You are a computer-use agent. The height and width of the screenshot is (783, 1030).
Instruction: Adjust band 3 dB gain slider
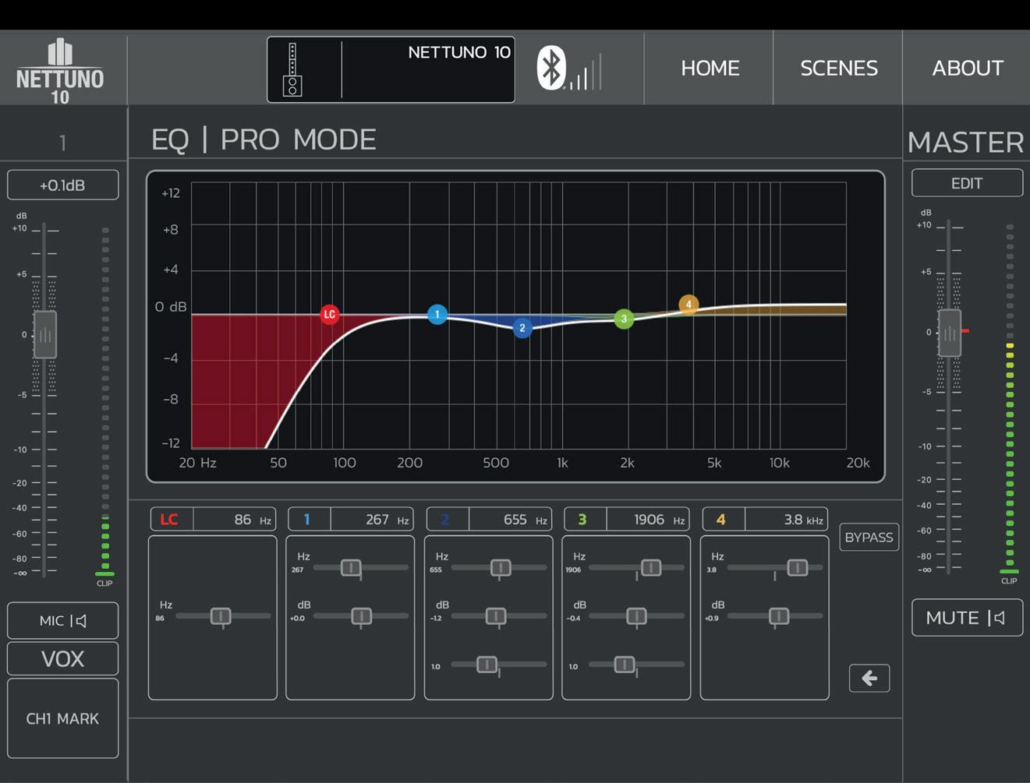coord(636,617)
